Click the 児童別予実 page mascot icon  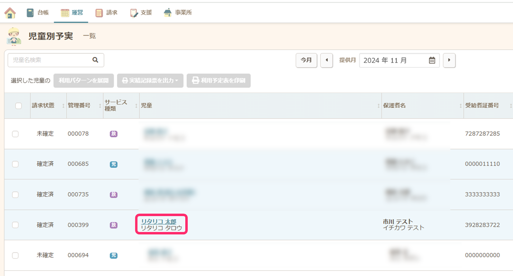click(14, 36)
